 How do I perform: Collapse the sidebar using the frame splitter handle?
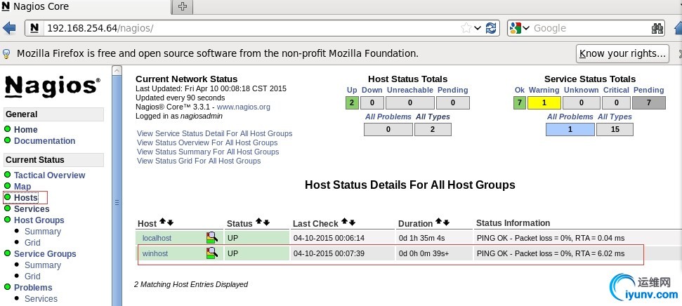pos(117,202)
